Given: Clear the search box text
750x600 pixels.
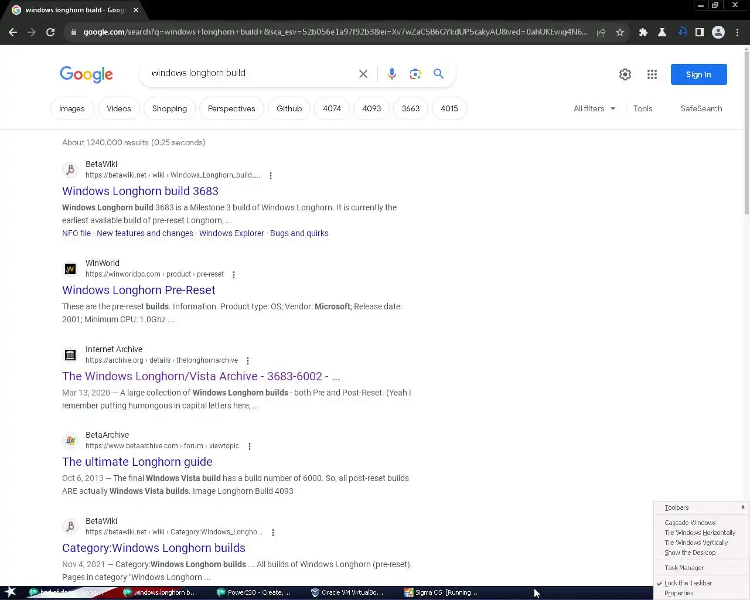Looking at the screenshot, I should [x=363, y=74].
